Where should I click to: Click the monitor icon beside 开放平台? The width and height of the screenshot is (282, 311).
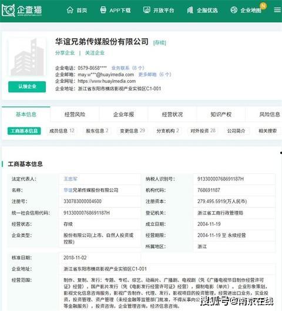(147, 10)
